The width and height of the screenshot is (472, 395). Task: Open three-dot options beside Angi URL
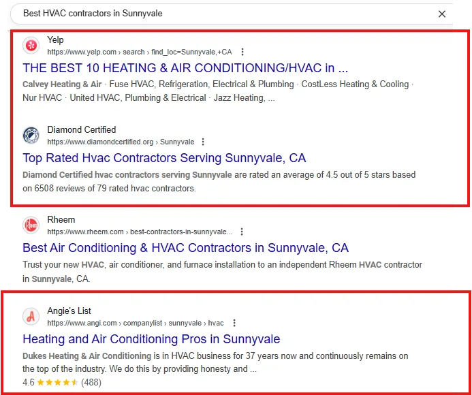click(234, 323)
